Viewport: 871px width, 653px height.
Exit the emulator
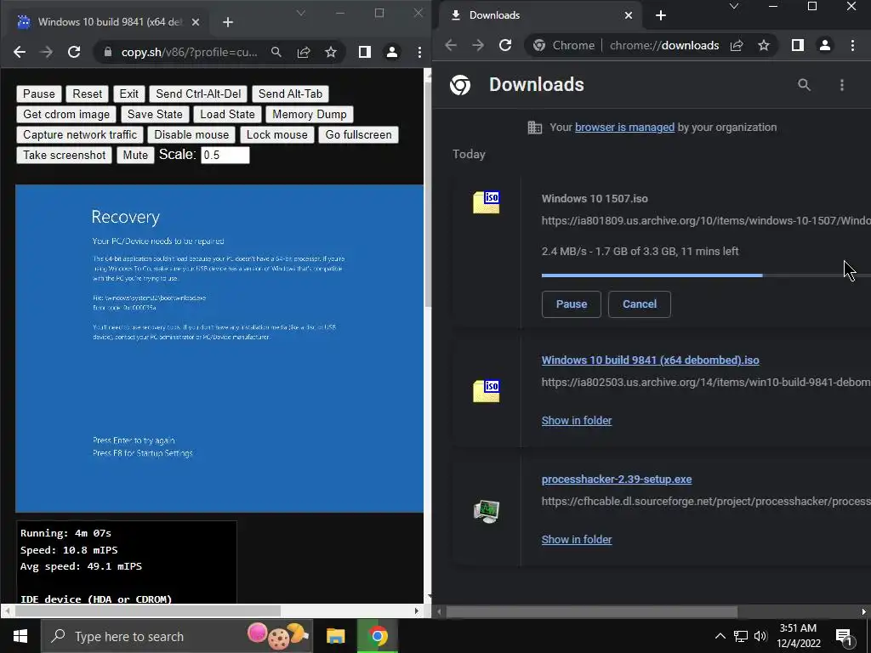click(129, 94)
